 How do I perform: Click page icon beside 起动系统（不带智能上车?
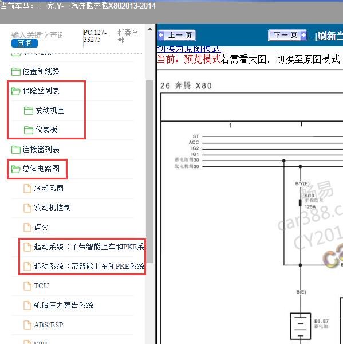[x=27, y=247]
